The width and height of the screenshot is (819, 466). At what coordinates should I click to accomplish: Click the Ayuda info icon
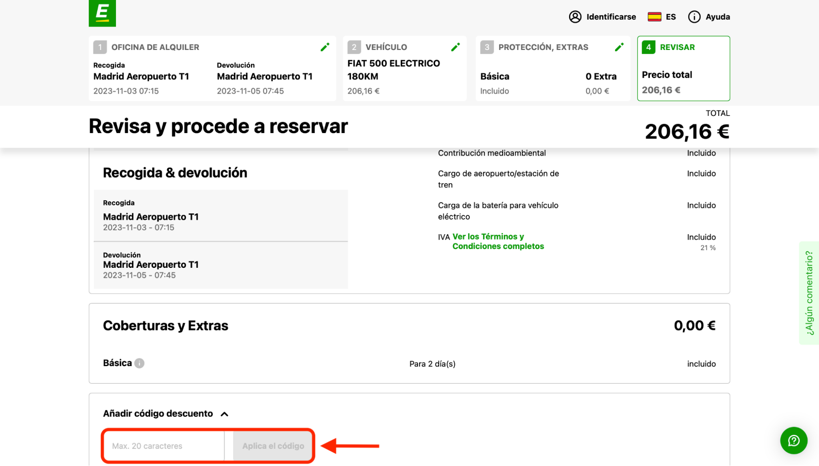point(694,17)
